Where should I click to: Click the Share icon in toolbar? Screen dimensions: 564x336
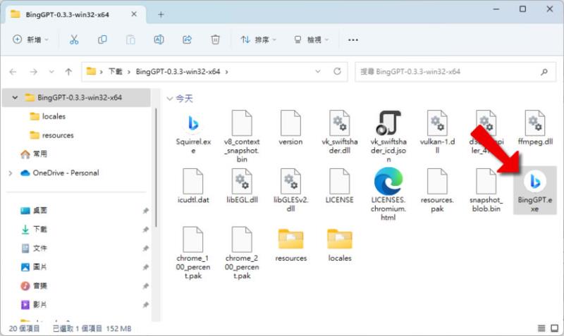click(187, 39)
